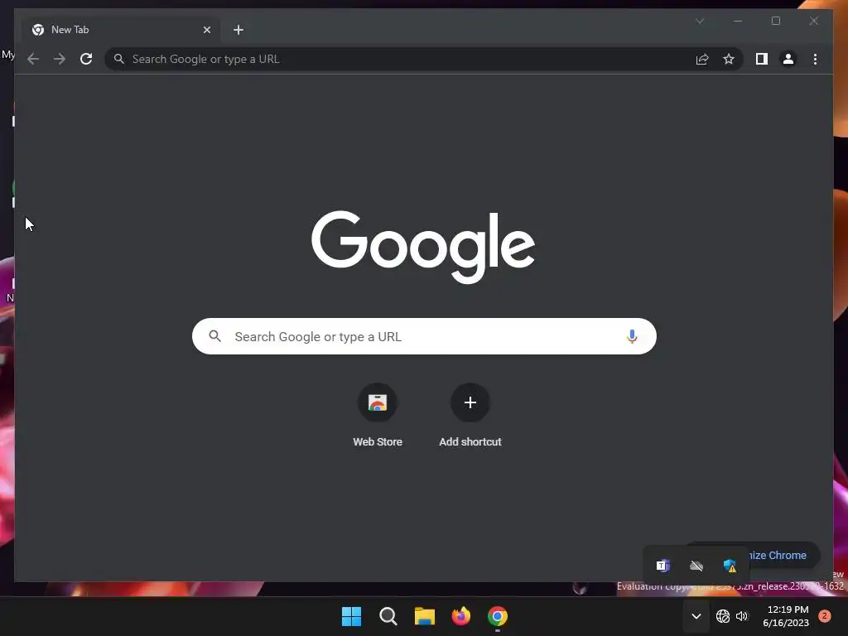Screen dimensions: 848x636
Task: Open taskbar Search
Action: click(388, 616)
